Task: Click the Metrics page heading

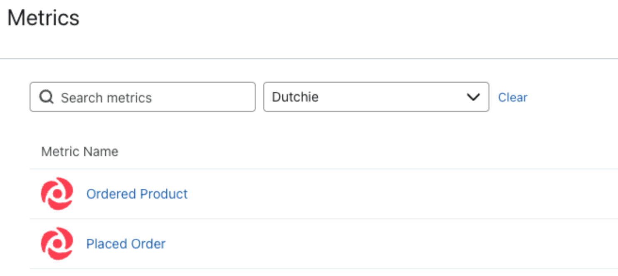Action: (x=43, y=18)
